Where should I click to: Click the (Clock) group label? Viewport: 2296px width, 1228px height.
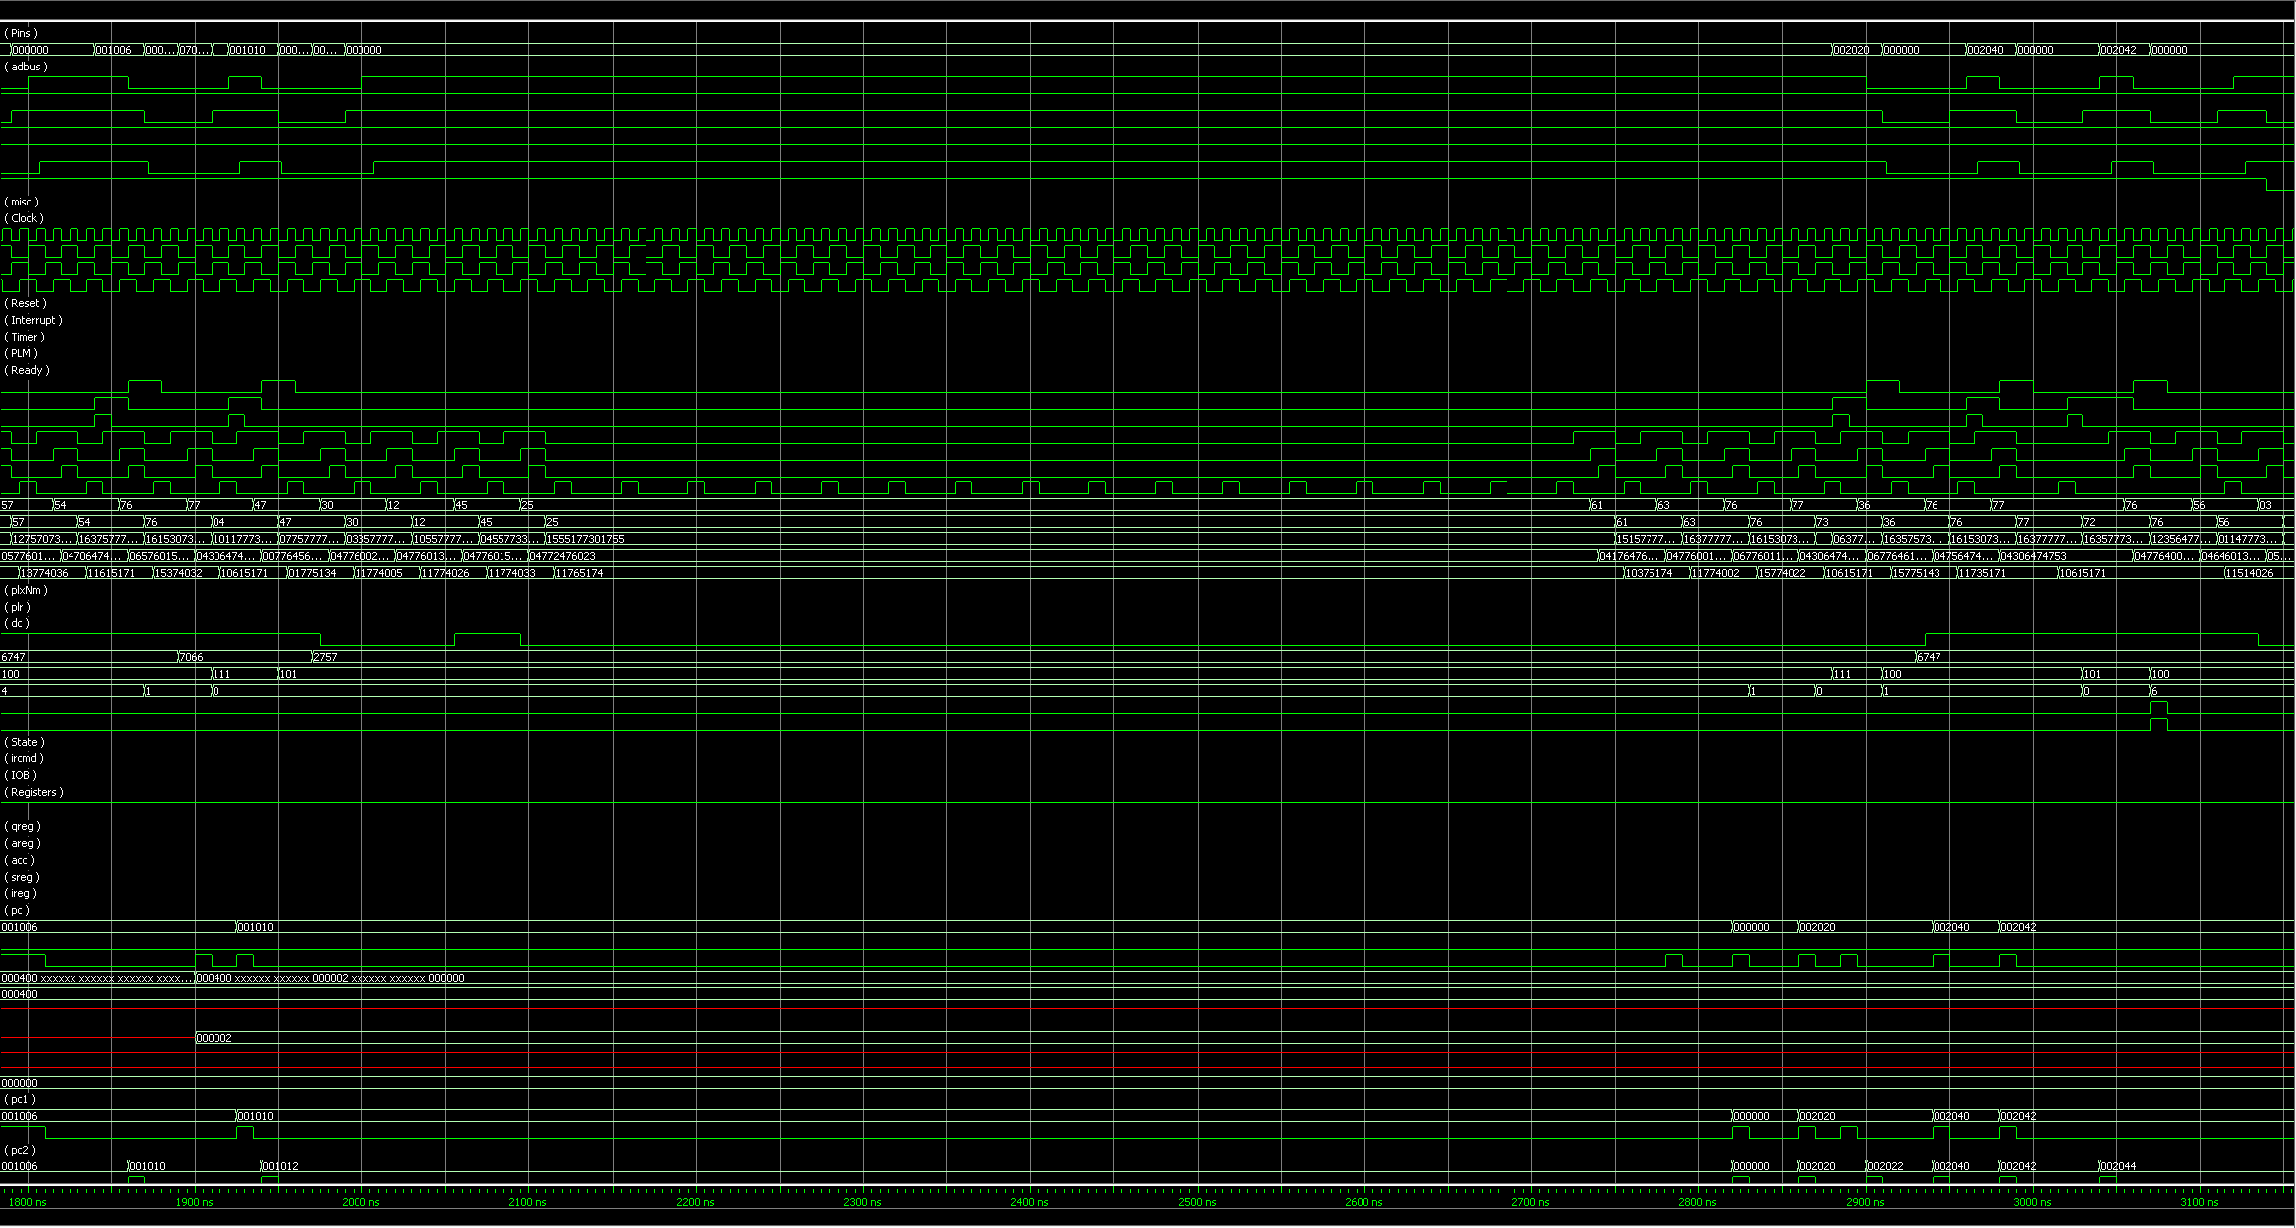[24, 218]
